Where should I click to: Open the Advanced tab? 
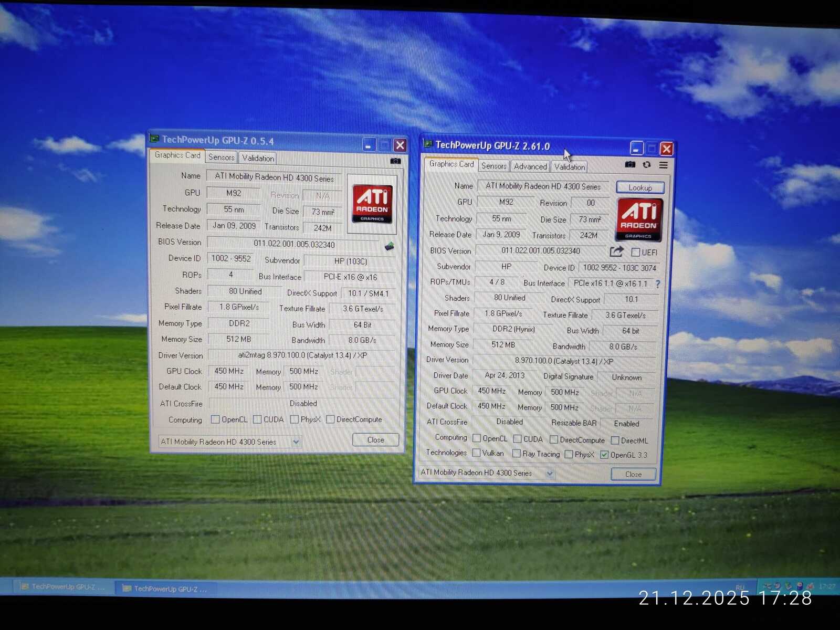point(530,166)
